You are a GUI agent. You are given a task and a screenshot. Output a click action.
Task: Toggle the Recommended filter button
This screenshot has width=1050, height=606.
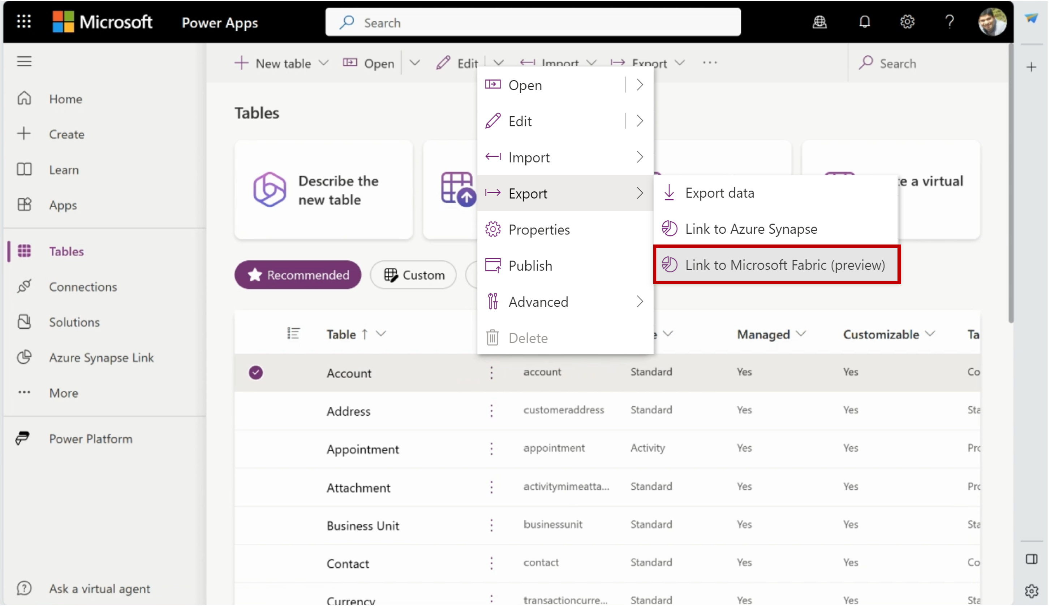click(298, 275)
